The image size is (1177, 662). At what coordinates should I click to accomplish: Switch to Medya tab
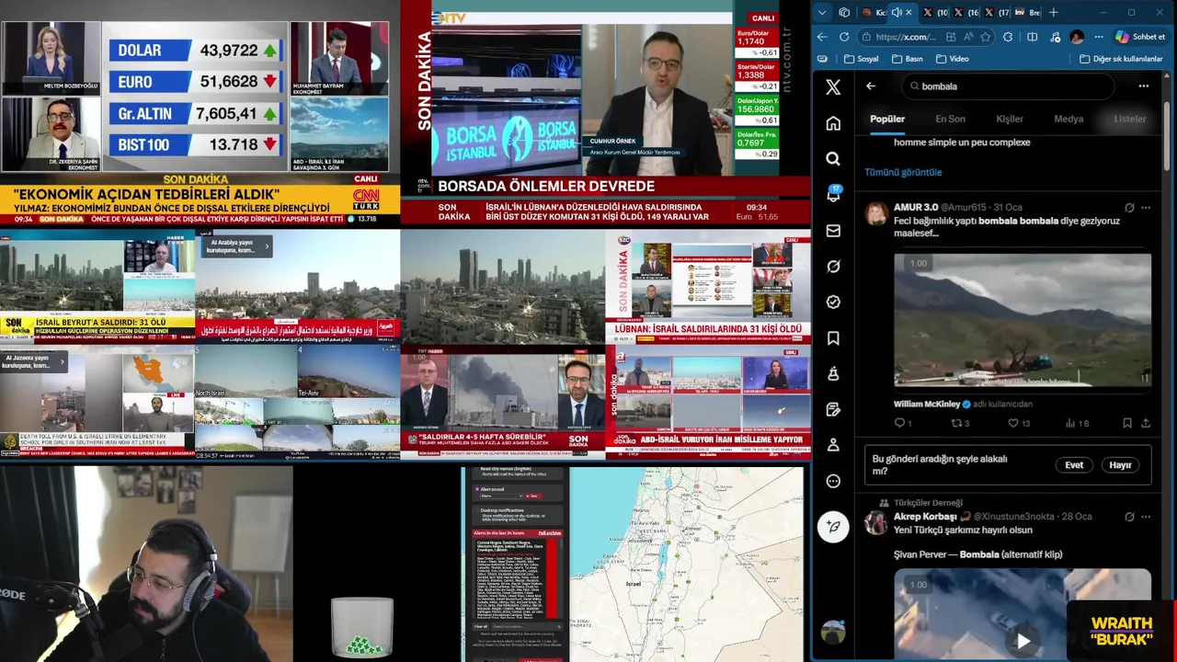(1068, 119)
